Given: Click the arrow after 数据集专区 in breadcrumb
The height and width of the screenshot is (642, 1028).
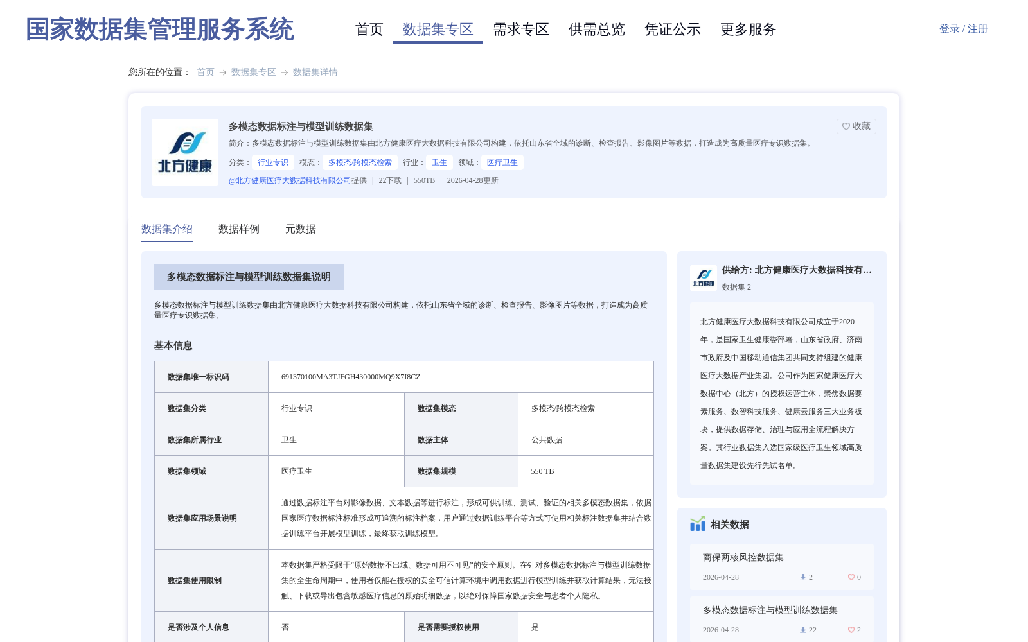Looking at the screenshot, I should coord(285,73).
